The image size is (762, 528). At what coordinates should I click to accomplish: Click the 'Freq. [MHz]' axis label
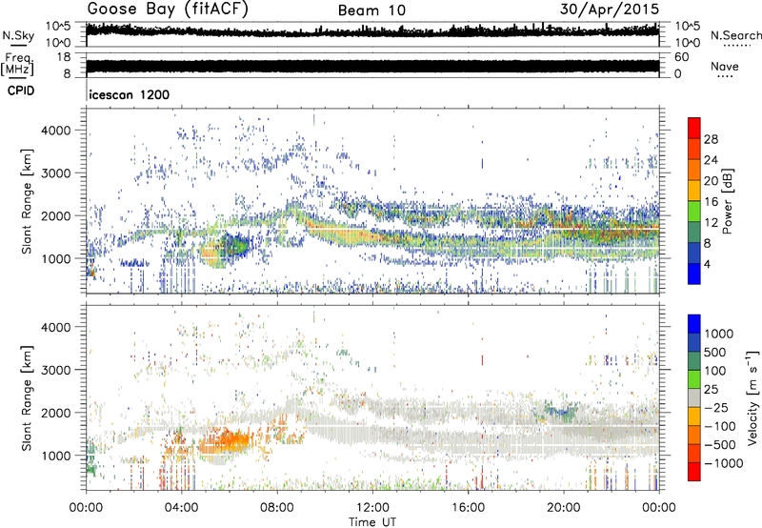coord(18,65)
